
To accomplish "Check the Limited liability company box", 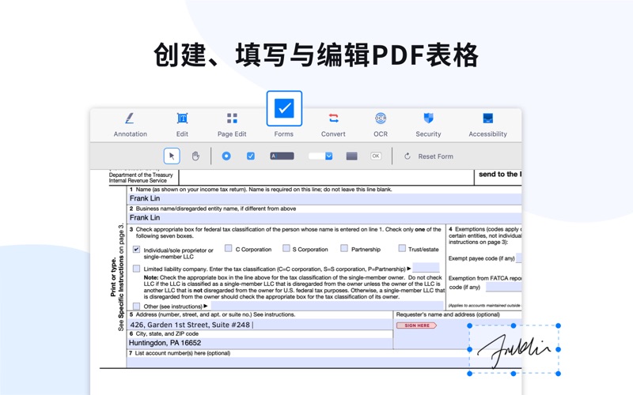I will tap(136, 269).
